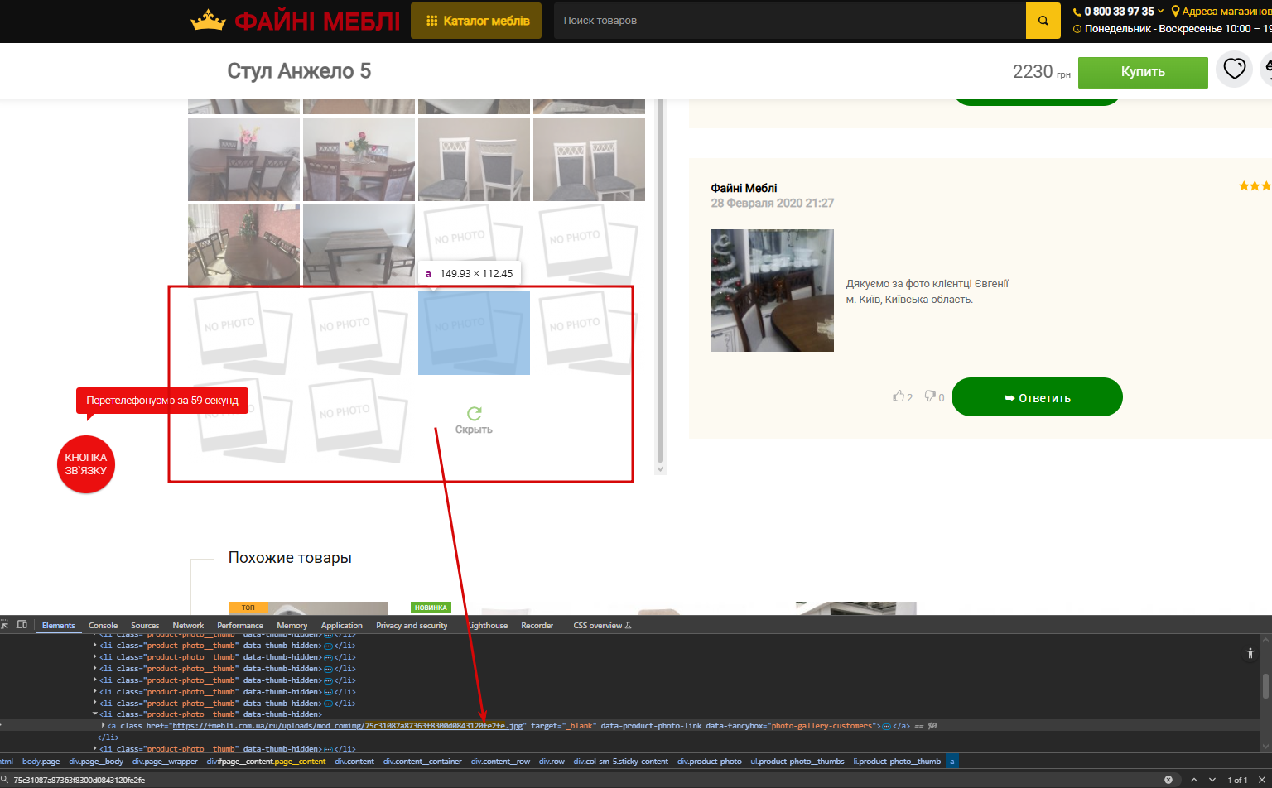Image resolution: width=1272 pixels, height=788 pixels.
Task: Open the thumbnail with red roses on table
Action: 359,159
